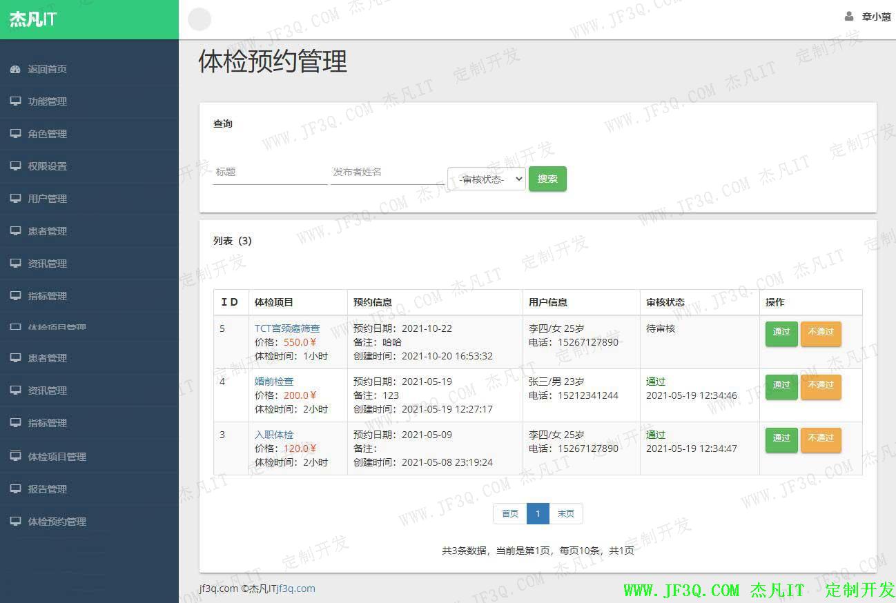Open the 审核状态 dropdown filter
Viewport: 896px width, 603px height.
(x=486, y=179)
